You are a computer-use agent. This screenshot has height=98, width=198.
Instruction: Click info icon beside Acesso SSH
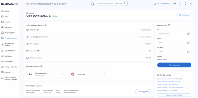[x=169, y=25]
